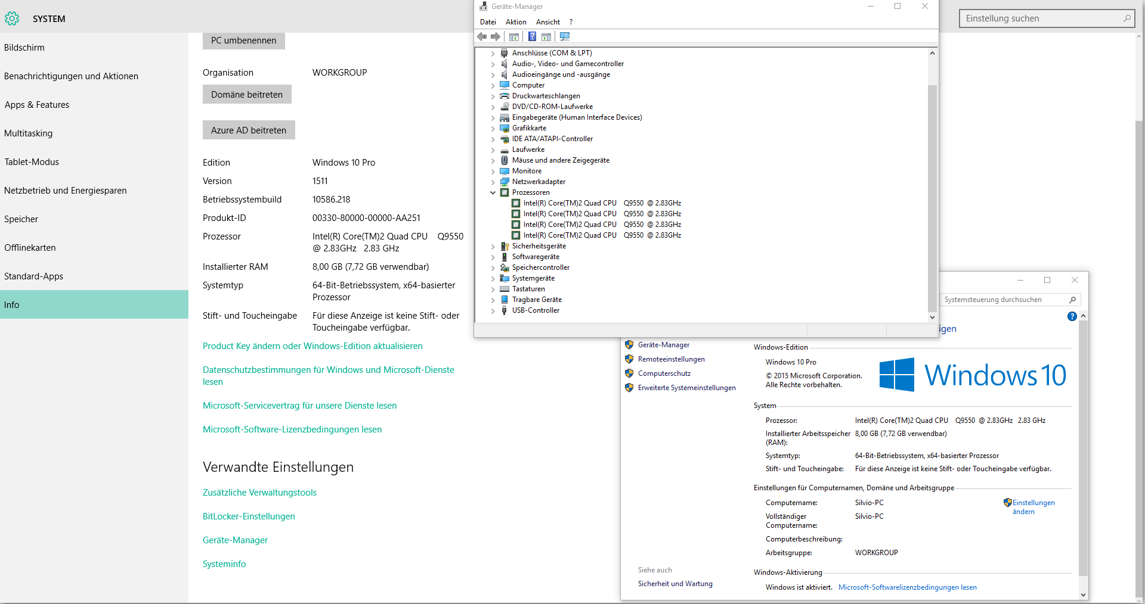Click the Grafikkarte device icon
This screenshot has height=604, width=1145.
click(x=505, y=128)
